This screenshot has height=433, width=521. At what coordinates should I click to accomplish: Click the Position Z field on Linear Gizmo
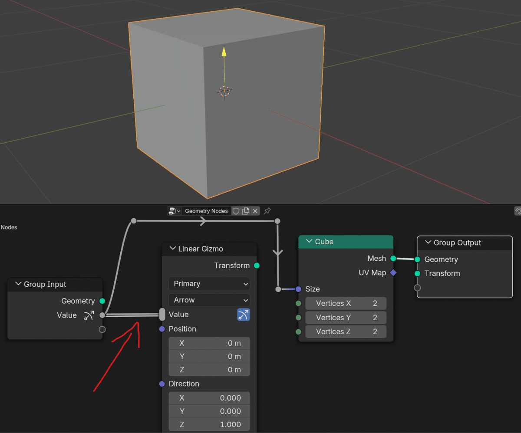[x=209, y=370]
